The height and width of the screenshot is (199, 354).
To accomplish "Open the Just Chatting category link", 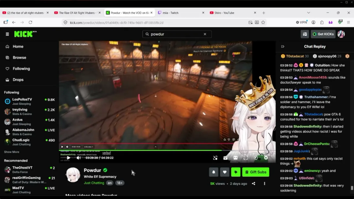I will click(x=94, y=183).
